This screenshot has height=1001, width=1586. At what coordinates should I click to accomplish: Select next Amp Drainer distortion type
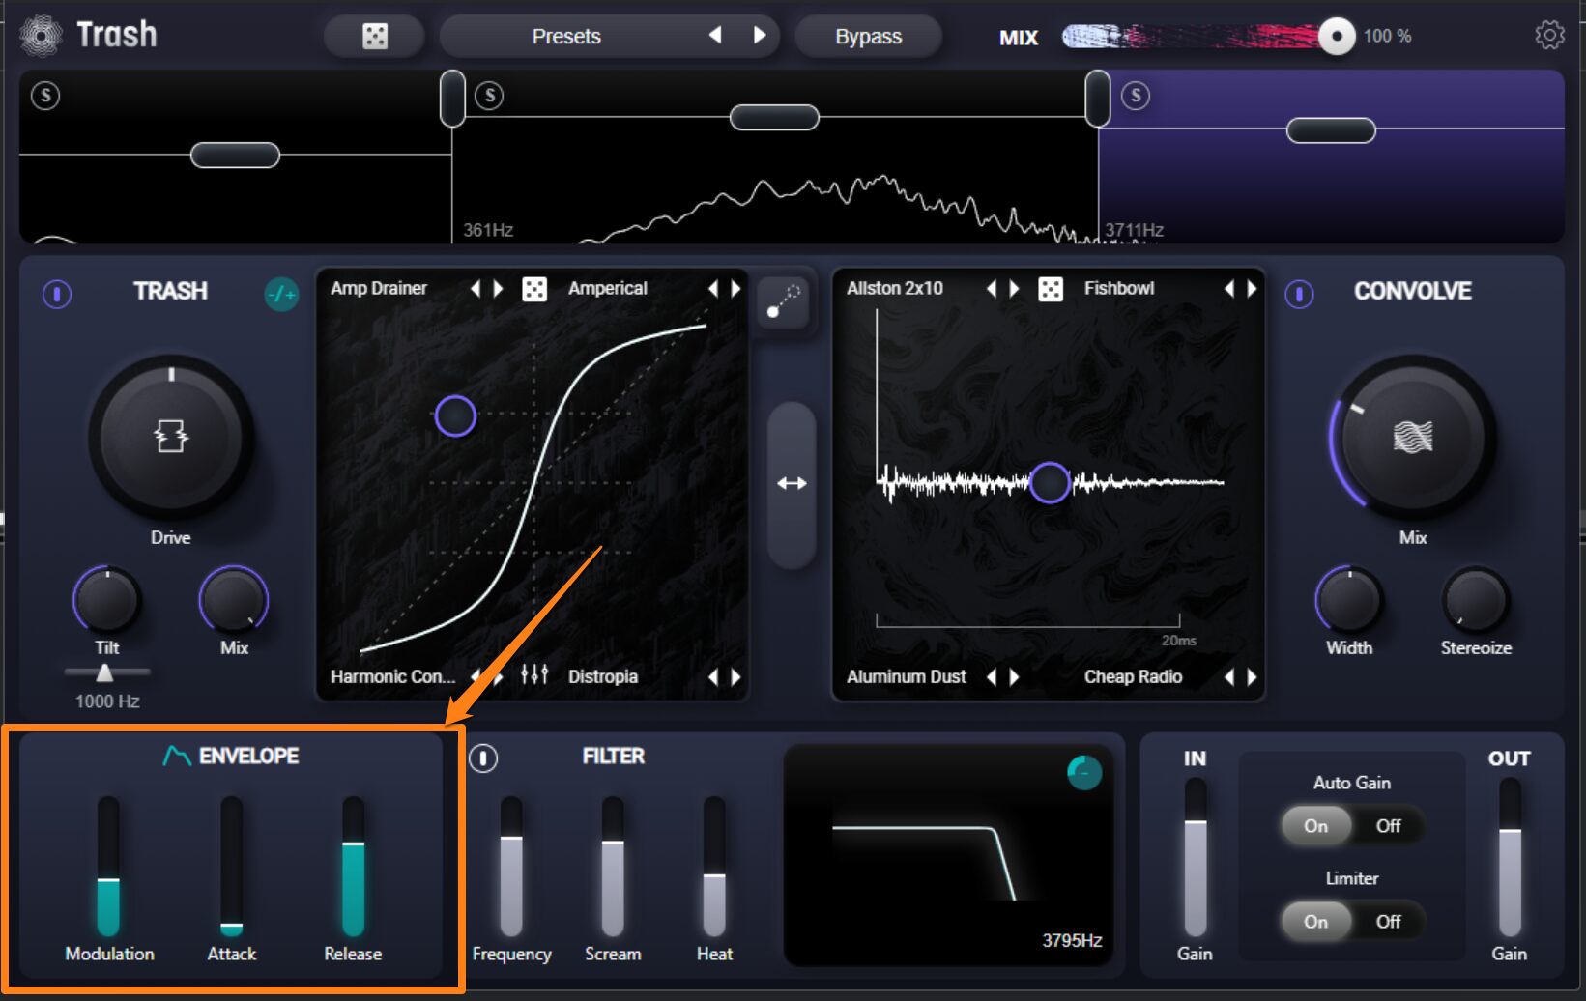(x=499, y=289)
